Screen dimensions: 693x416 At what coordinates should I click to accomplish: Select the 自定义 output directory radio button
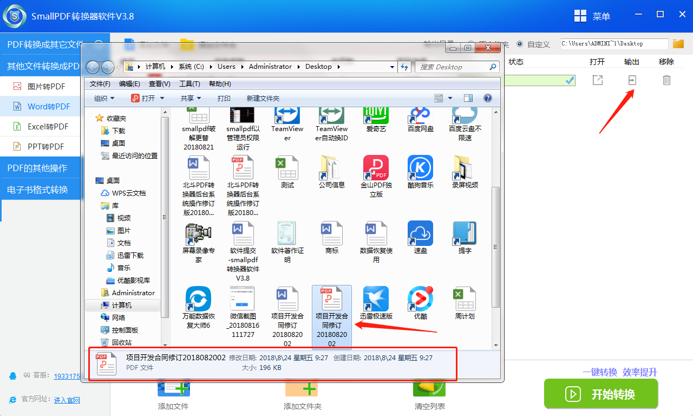520,44
